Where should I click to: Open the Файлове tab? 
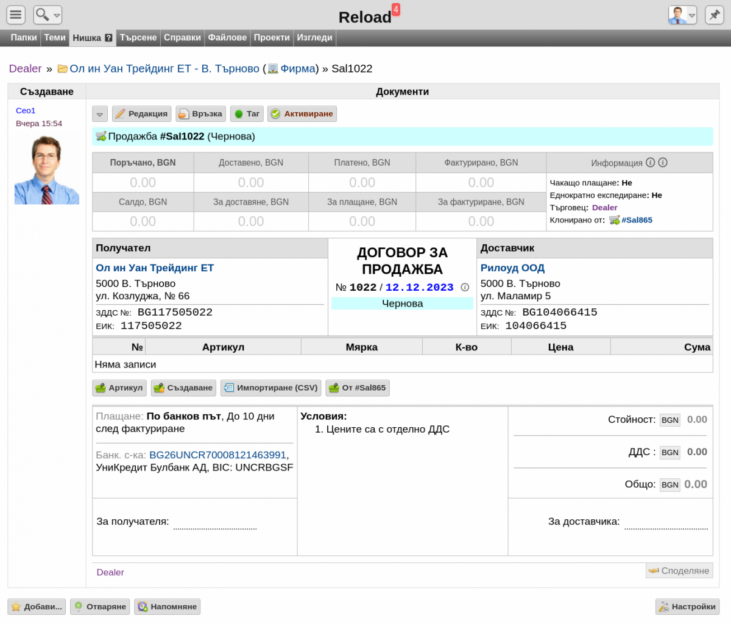227,38
